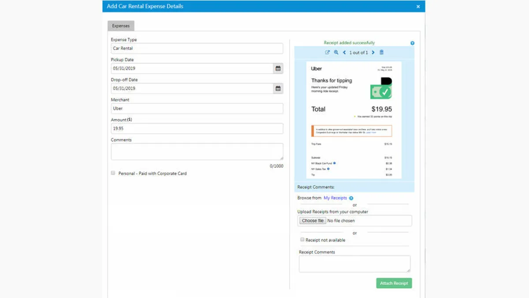The image size is (529, 298).
Task: Click the Attach Receipt button
Action: [394, 283]
